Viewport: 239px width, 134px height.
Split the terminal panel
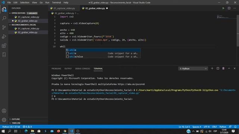tap(218, 68)
